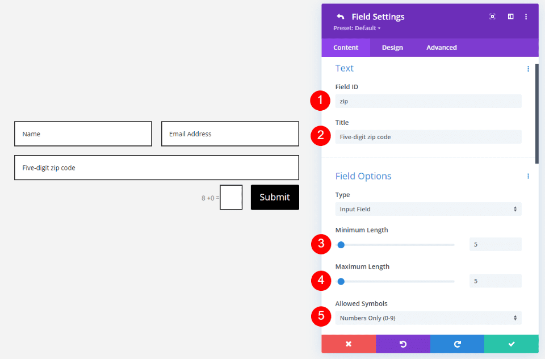Open the Preset: Default dropdown

click(x=357, y=27)
